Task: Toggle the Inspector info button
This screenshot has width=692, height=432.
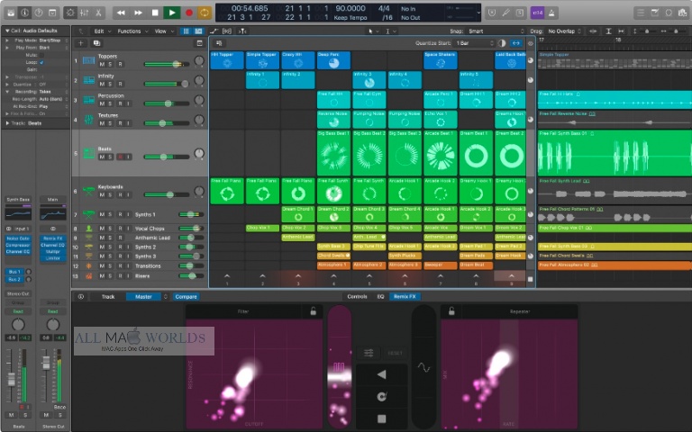Action: 24,13
